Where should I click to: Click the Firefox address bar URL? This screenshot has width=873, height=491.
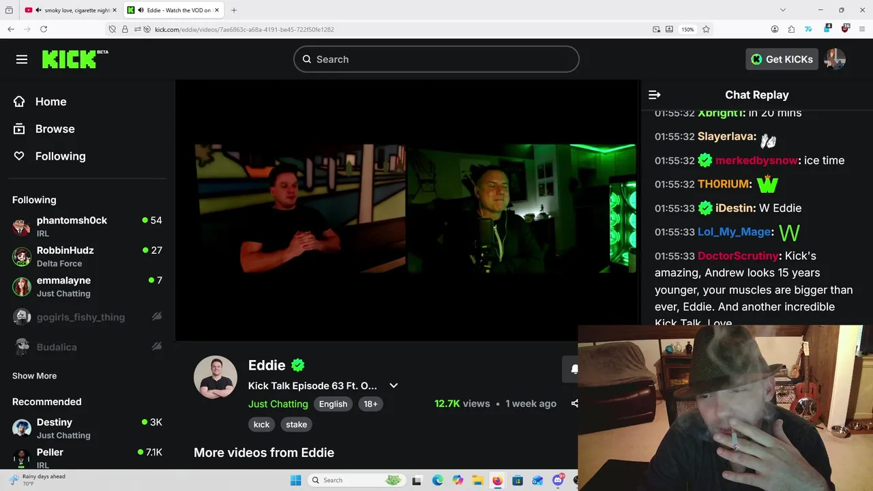point(244,29)
